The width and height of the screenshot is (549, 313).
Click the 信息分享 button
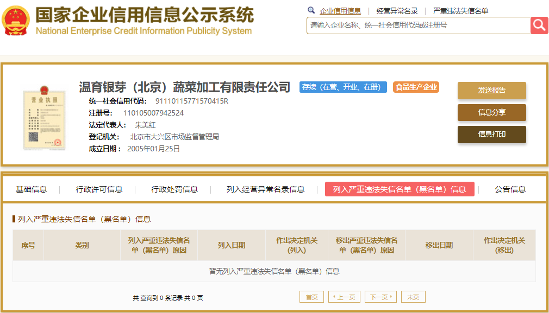(491, 112)
